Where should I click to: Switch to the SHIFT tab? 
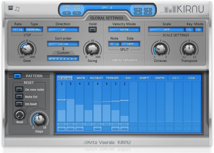coord(144,78)
